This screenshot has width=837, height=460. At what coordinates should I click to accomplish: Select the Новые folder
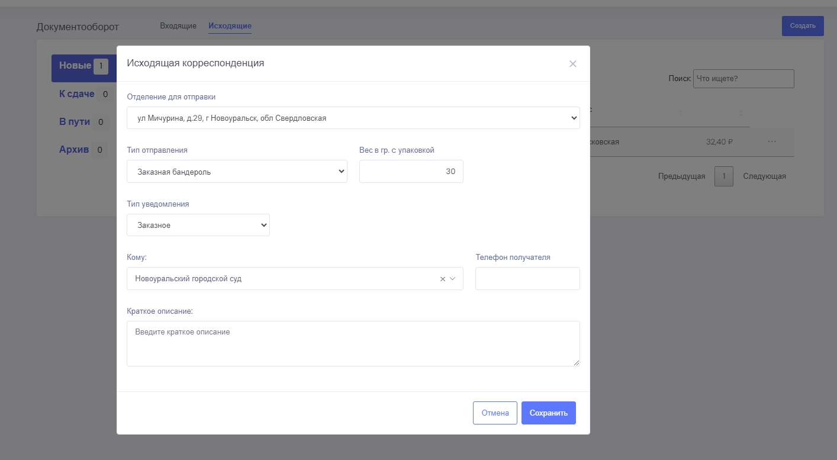click(75, 66)
